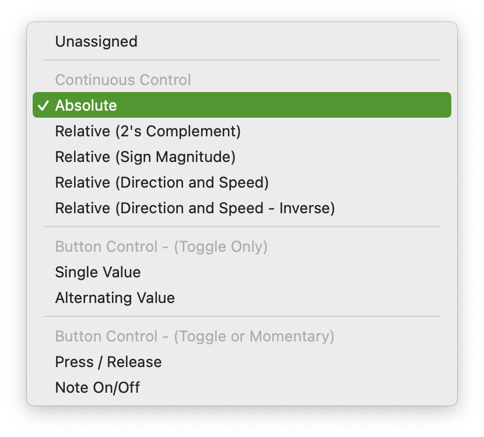The width and height of the screenshot is (484, 437).
Task: Click the Continuous Control section header
Action: click(123, 80)
